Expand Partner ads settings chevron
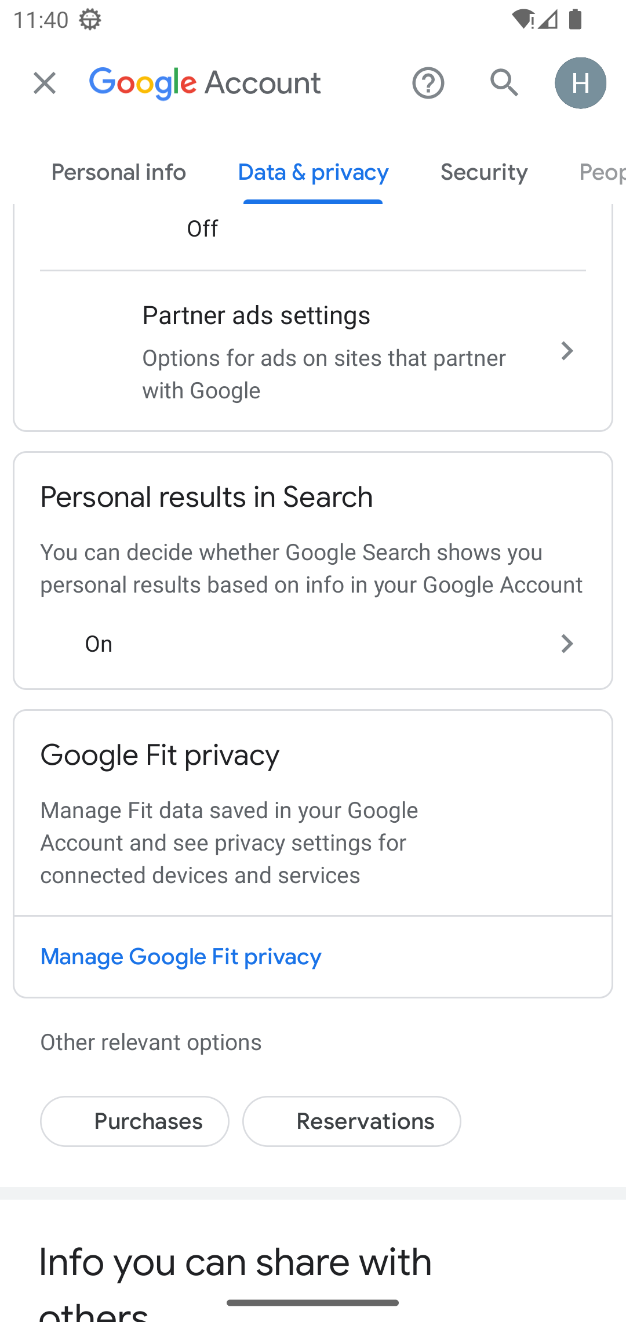Screen dimensions: 626x1322 point(567,351)
